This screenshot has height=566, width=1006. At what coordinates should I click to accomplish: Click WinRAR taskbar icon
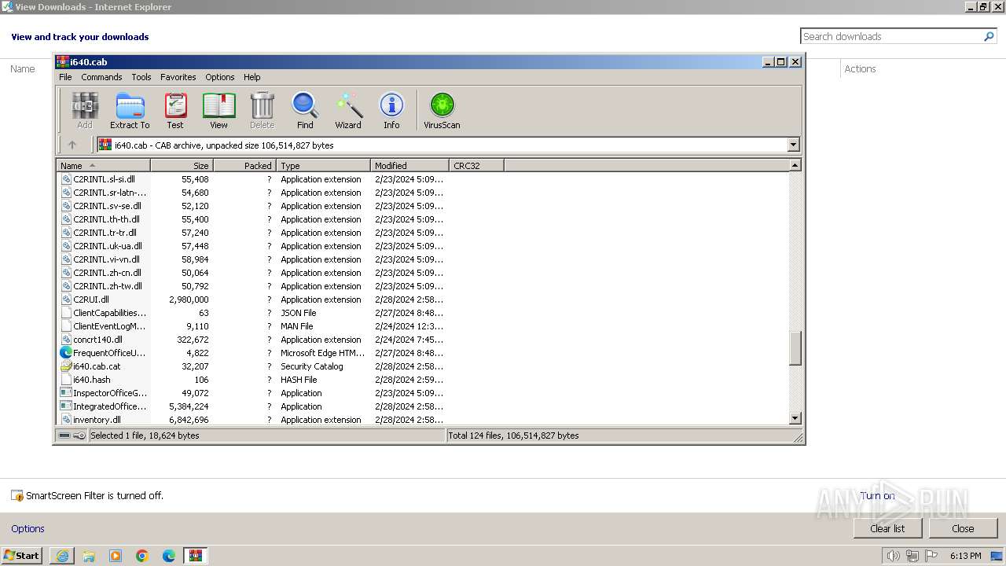coord(196,556)
